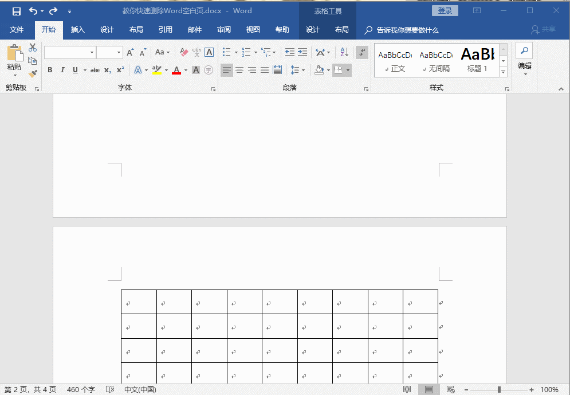This screenshot has width=570, height=395.
Task: Expand the Bullets list dropdown
Action: point(236,53)
